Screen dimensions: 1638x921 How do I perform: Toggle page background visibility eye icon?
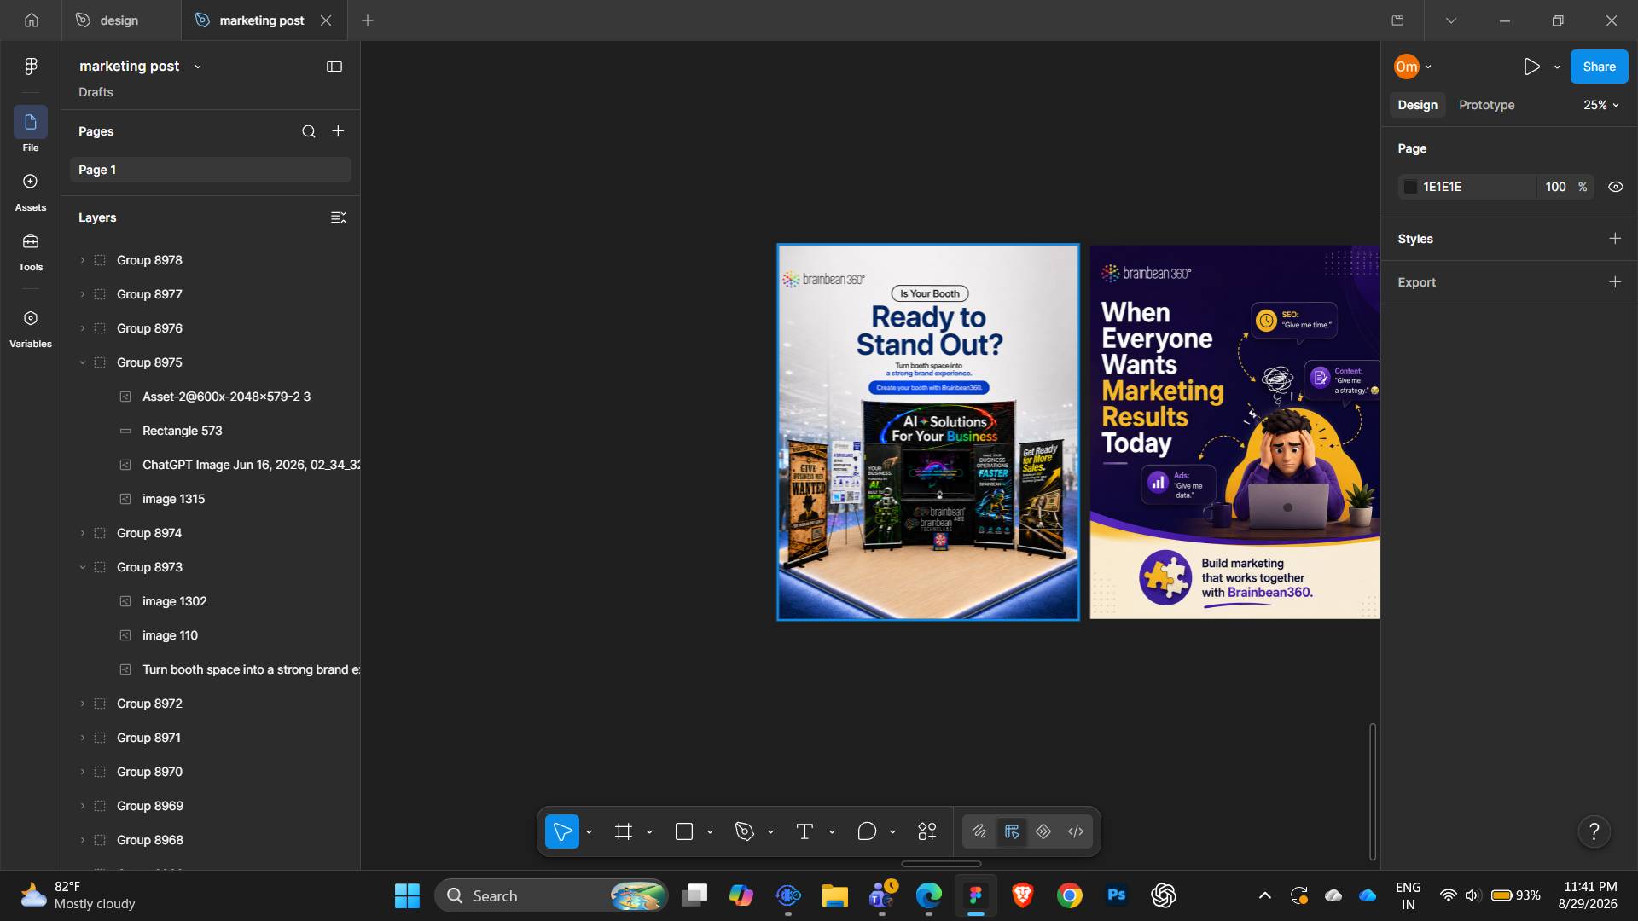[x=1616, y=187]
